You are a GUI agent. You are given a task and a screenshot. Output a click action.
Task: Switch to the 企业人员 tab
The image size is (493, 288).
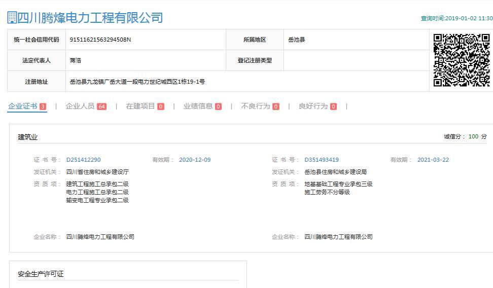(80, 106)
